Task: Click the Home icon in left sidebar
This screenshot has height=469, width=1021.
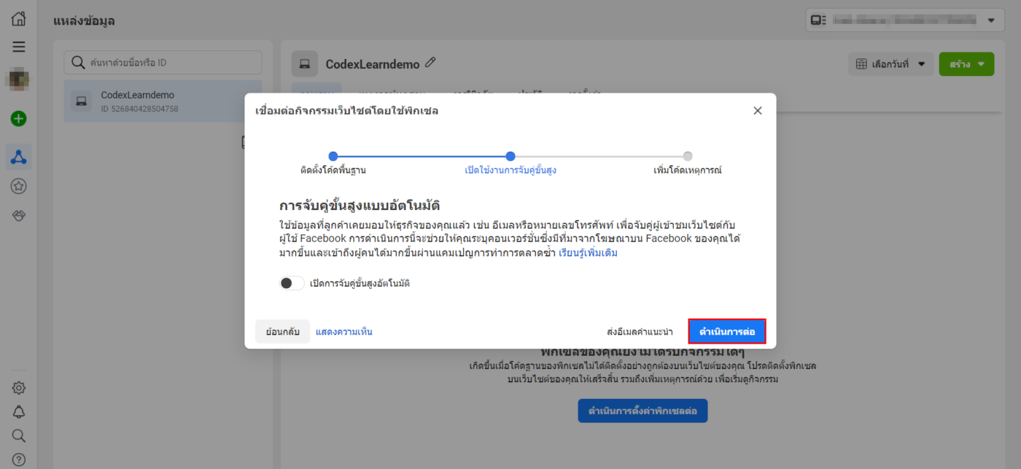Action: coord(19,20)
